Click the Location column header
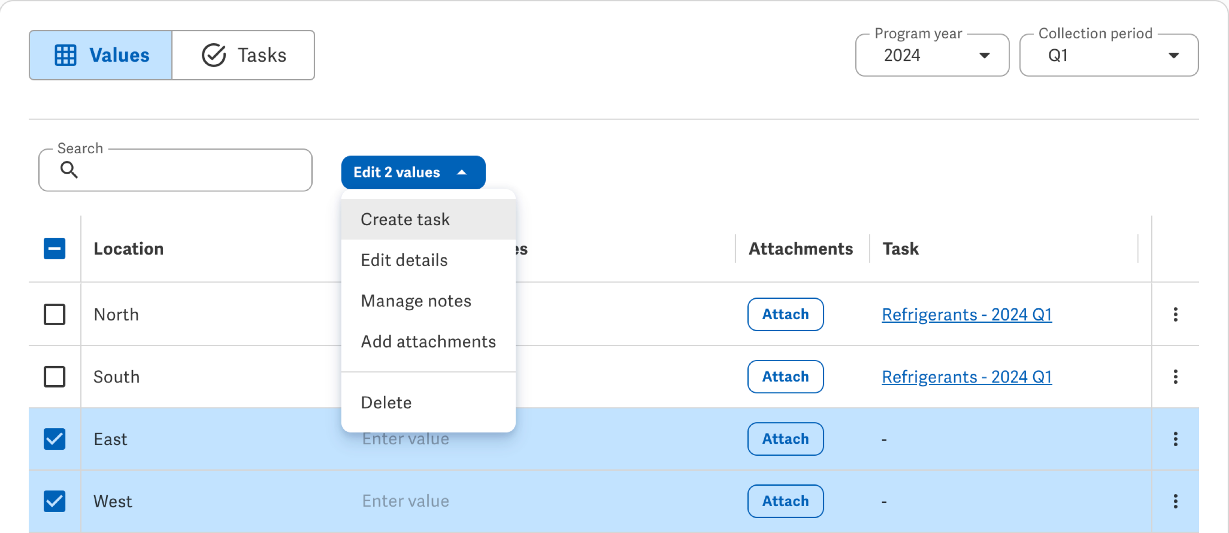Screen dimensions: 1229x533 [128, 248]
